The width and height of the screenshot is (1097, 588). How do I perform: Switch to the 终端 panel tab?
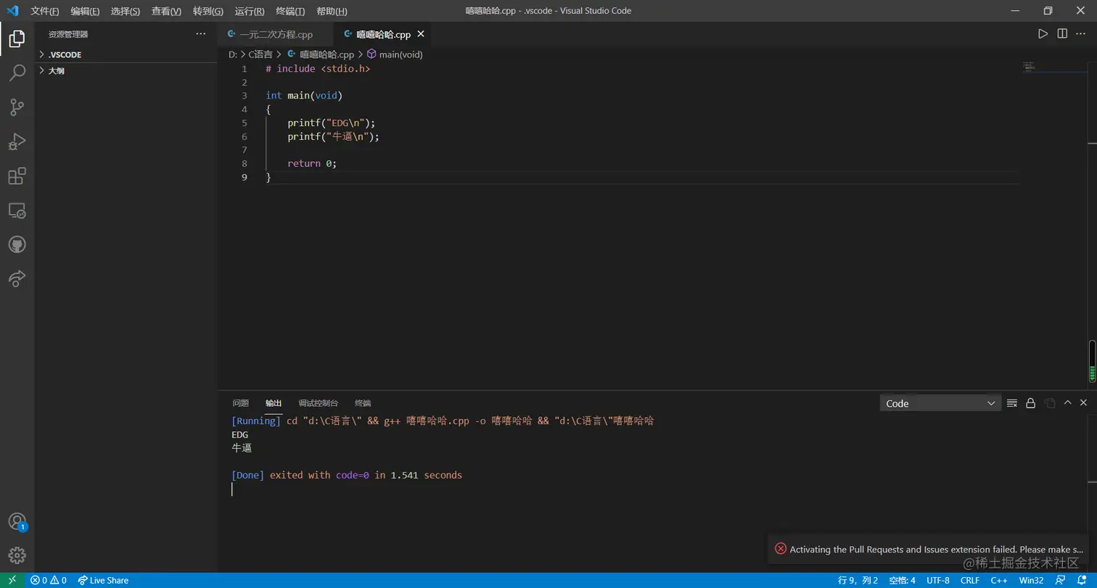(363, 403)
